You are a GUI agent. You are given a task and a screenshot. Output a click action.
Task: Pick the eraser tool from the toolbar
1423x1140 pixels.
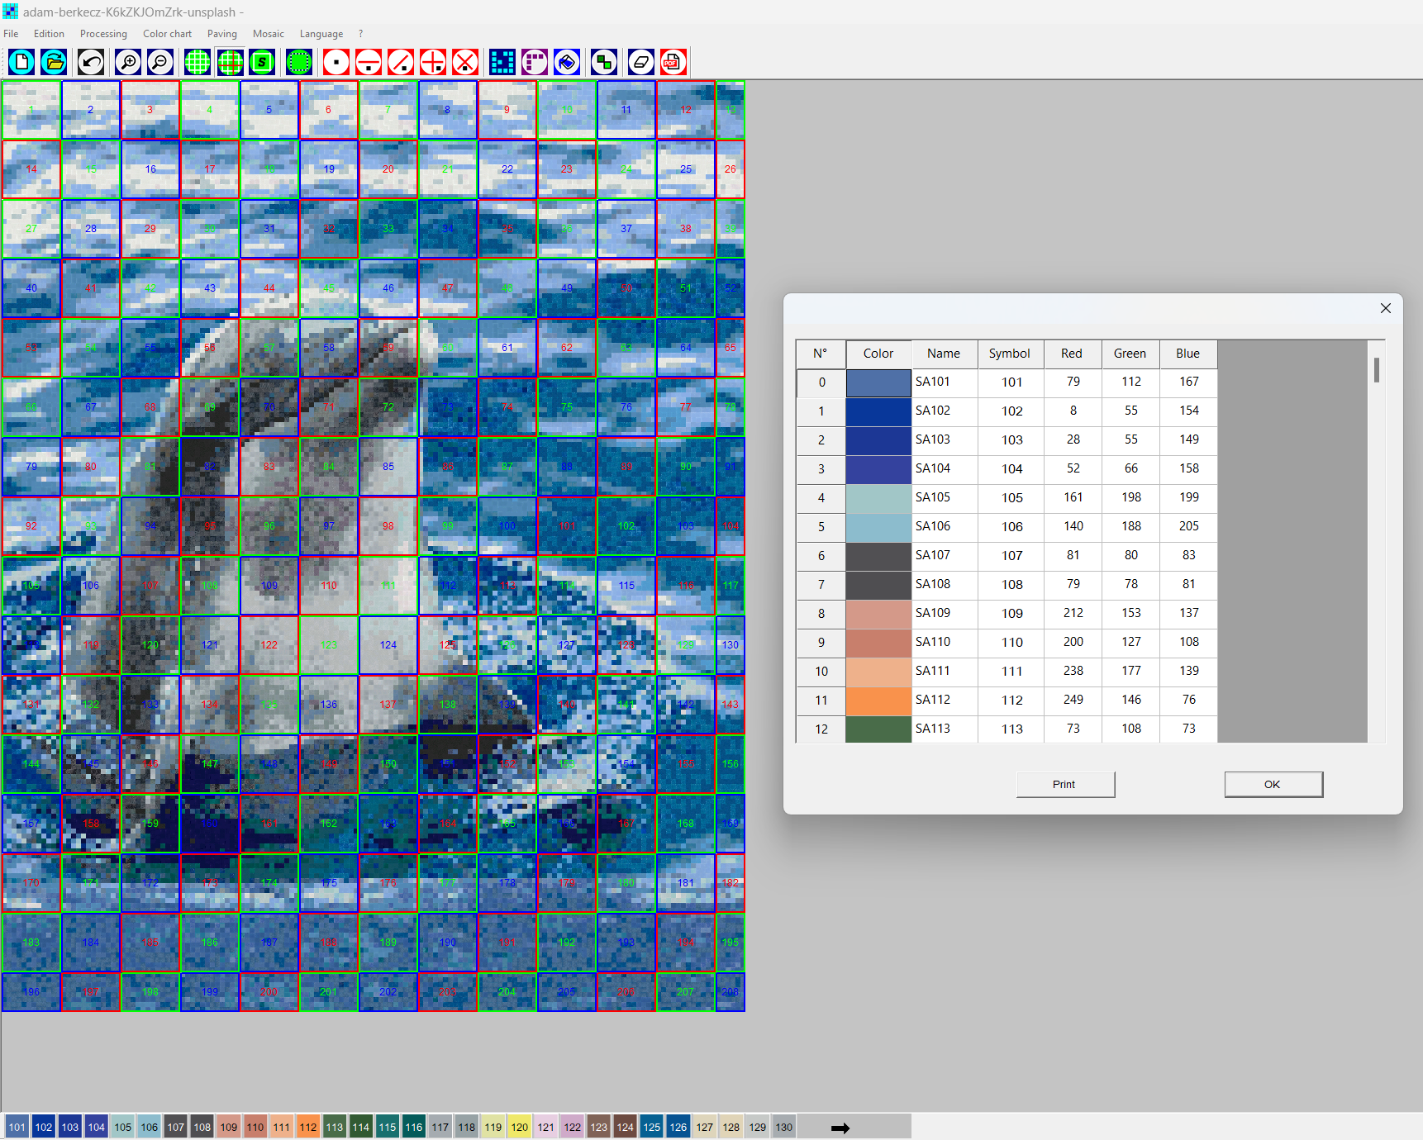[x=640, y=61]
